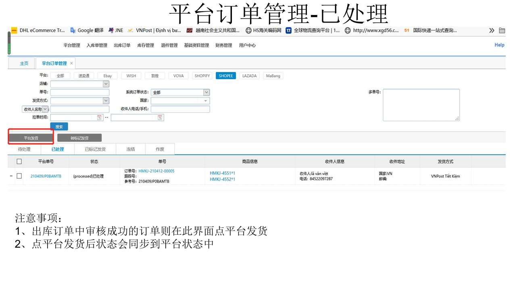Select the SHOPEE platform filter
This screenshot has height=288, width=515.
pos(226,75)
